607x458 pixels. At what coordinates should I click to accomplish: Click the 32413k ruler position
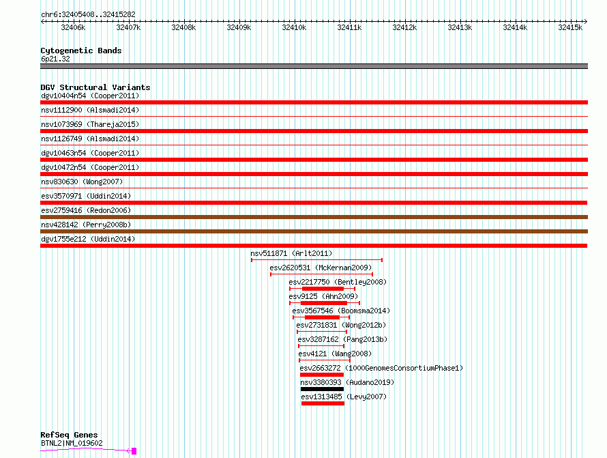tap(460, 27)
